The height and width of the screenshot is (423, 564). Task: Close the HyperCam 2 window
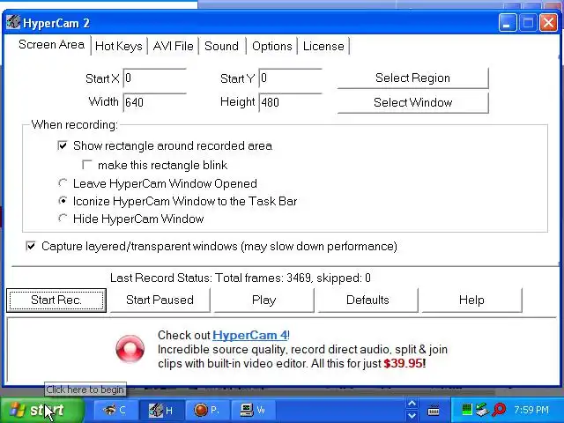pos(548,23)
